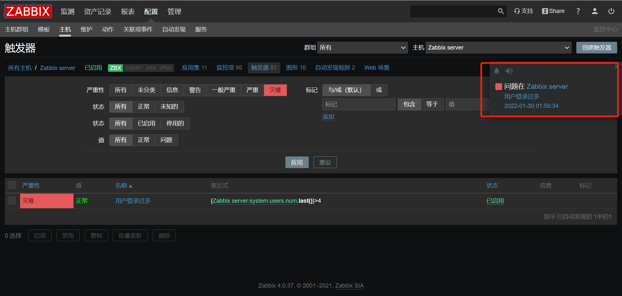Open the user profile icon
Viewport: 622px width, 296px height.
pyautogui.click(x=595, y=11)
